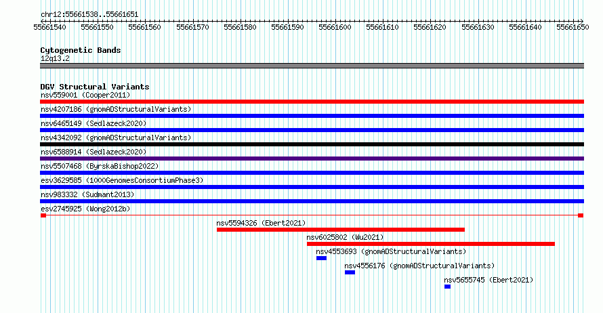
Task: Click the purple nsv6588914 variant bar
Action: click(x=312, y=159)
